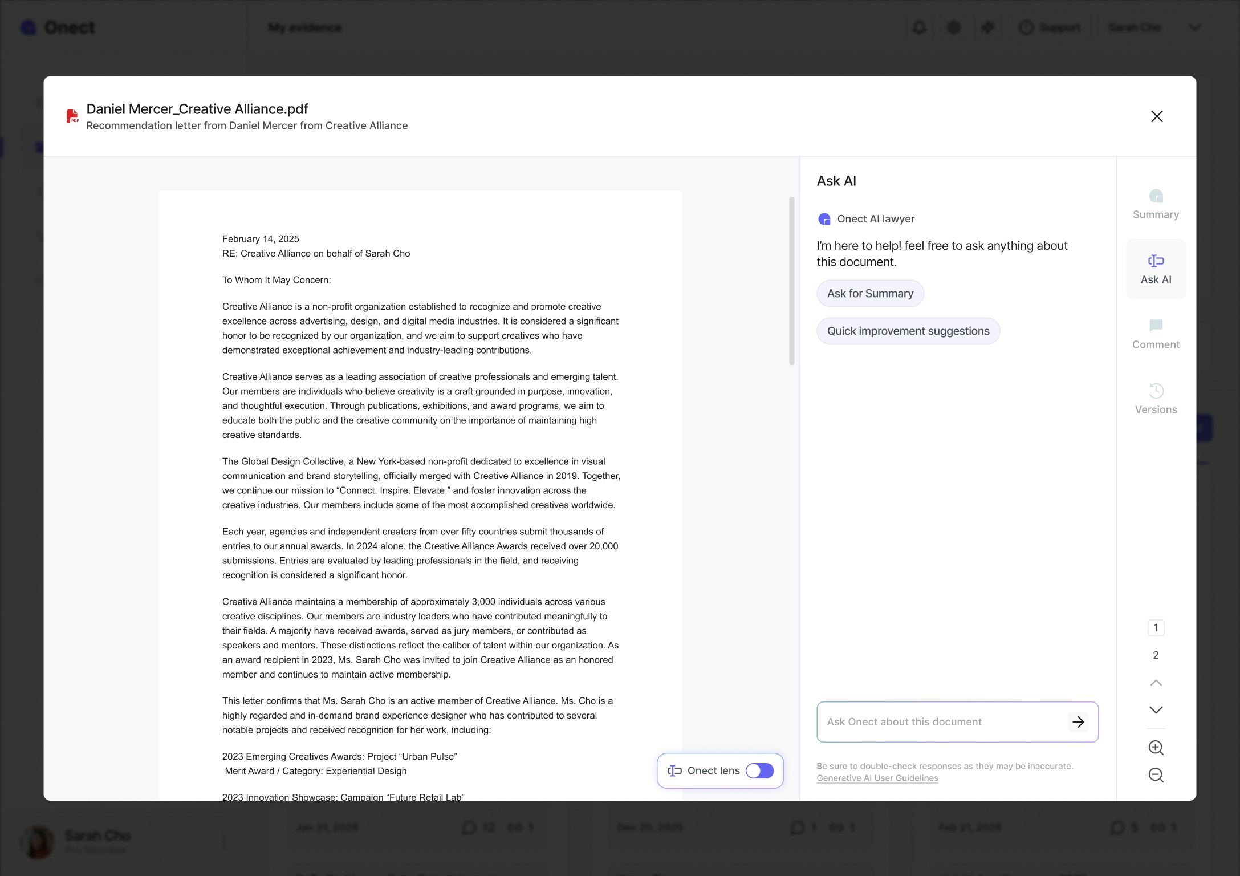1240x876 pixels.
Task: Close the document preview dialog
Action: coord(1156,116)
